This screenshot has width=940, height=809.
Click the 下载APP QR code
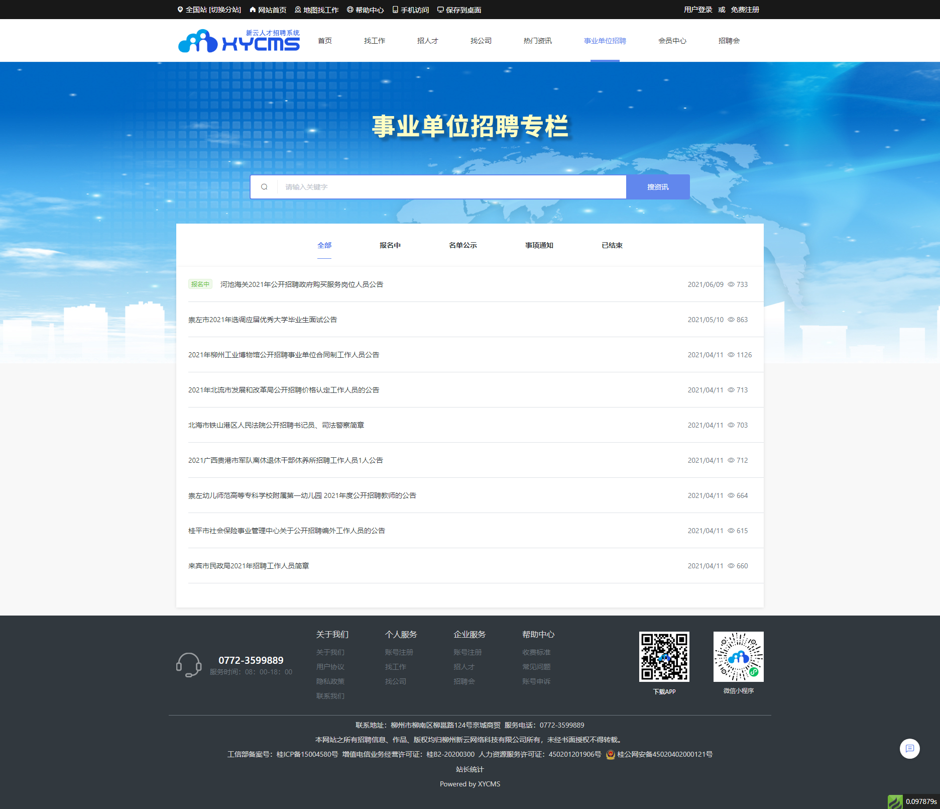click(x=664, y=657)
